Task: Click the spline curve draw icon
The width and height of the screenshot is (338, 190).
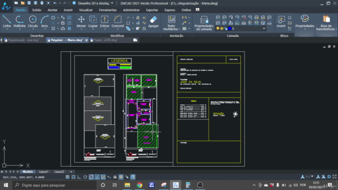Action: point(63,17)
